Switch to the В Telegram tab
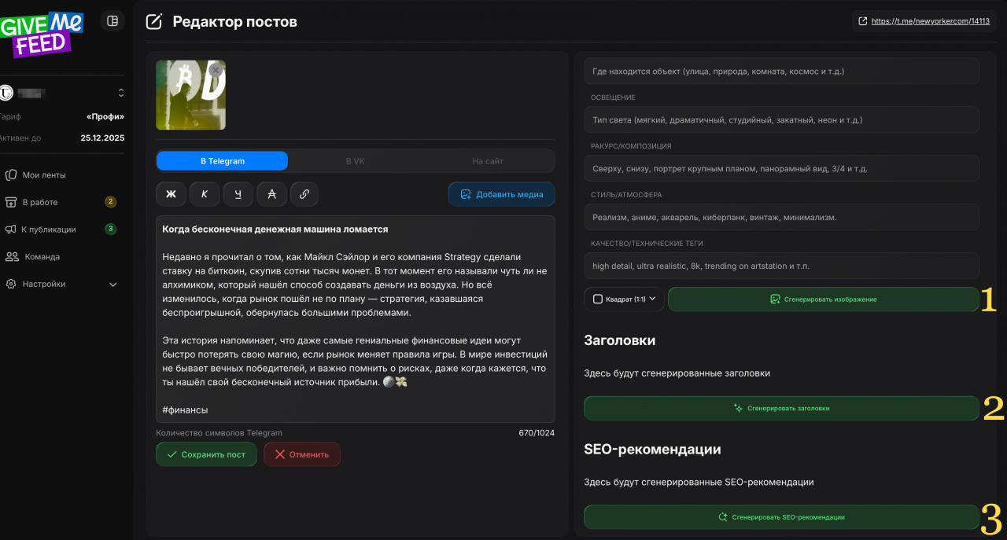 click(222, 161)
